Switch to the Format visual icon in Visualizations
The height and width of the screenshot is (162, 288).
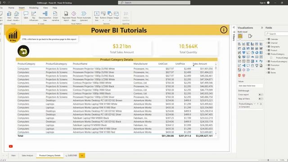250,36
